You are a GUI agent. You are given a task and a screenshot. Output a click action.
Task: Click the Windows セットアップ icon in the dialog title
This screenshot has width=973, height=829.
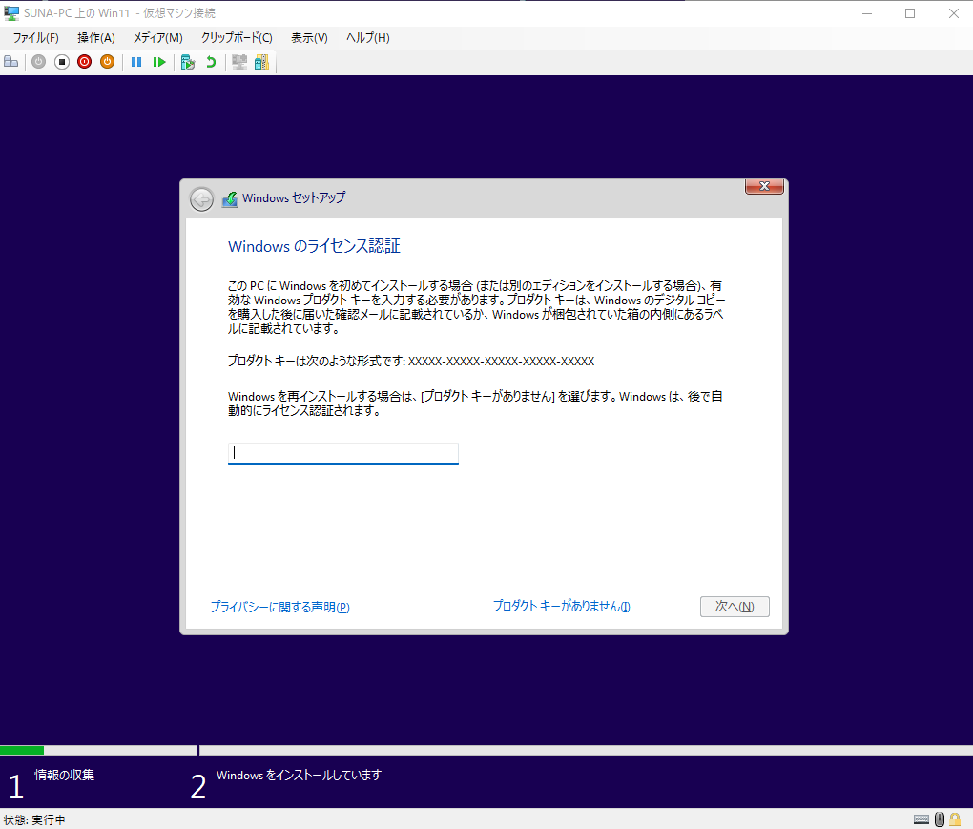pos(230,199)
